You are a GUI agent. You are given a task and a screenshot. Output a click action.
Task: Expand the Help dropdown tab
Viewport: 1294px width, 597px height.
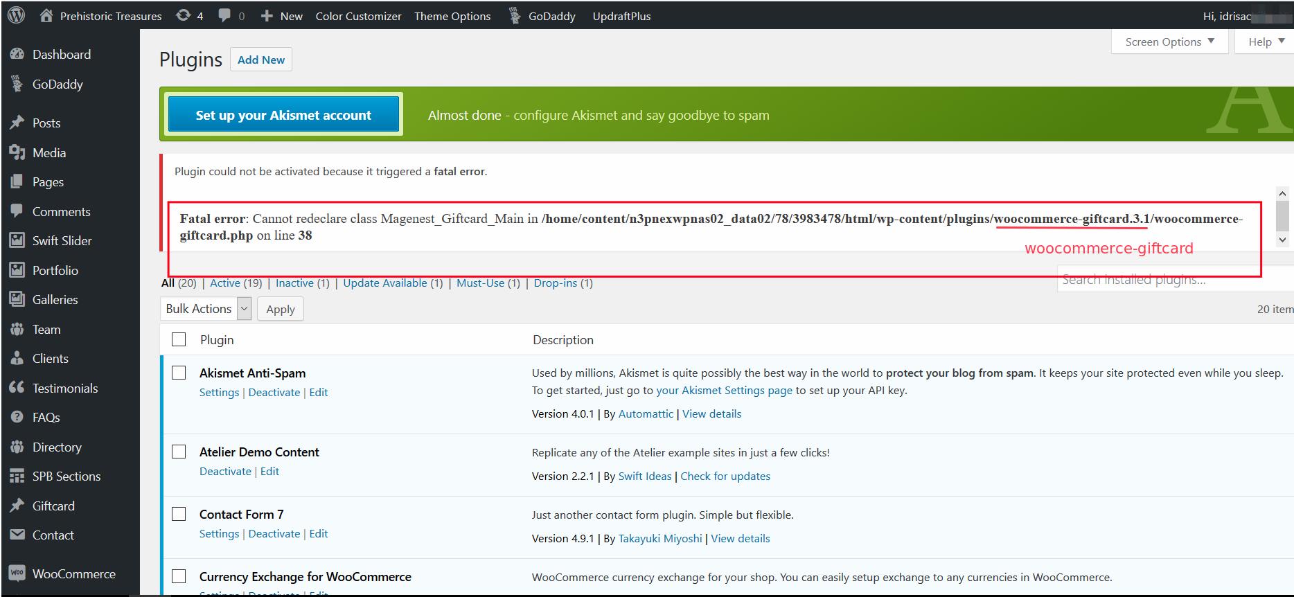1265,42
